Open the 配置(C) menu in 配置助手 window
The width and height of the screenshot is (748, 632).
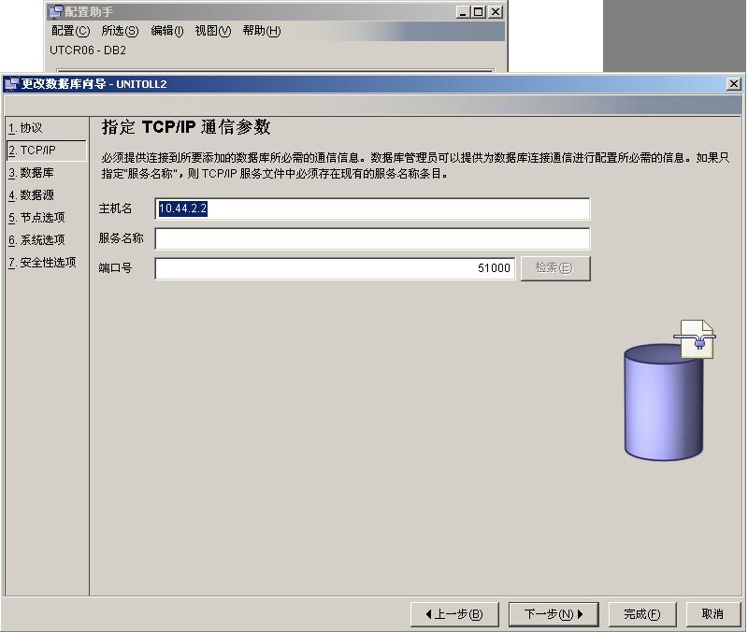pyautogui.click(x=71, y=31)
